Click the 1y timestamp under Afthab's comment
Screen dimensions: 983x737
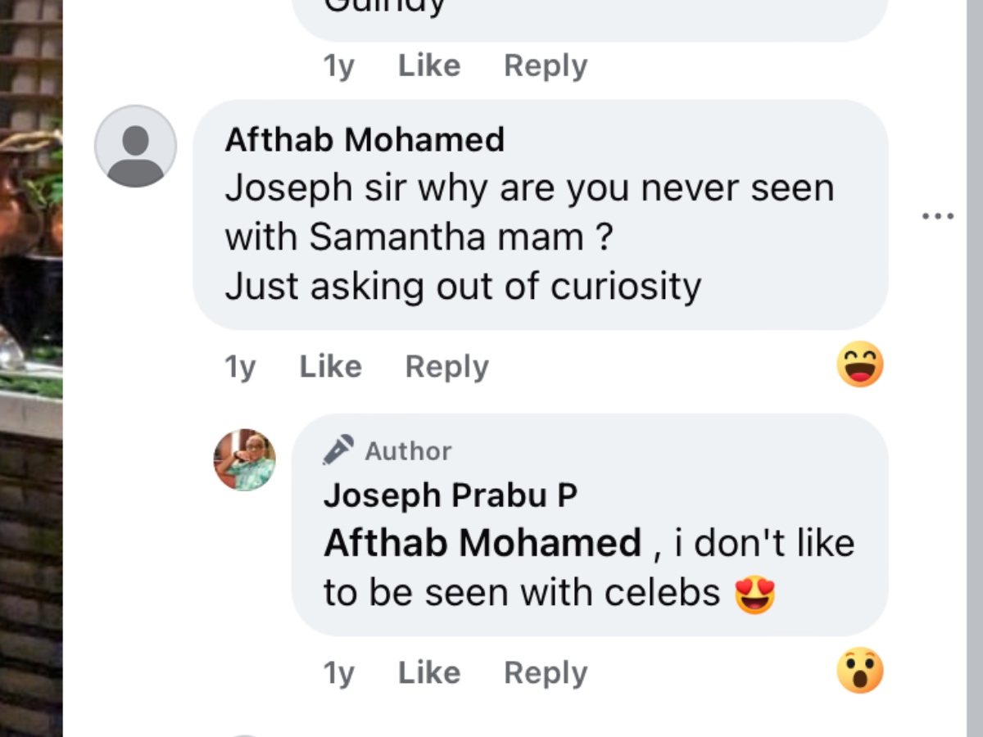pyautogui.click(x=240, y=367)
